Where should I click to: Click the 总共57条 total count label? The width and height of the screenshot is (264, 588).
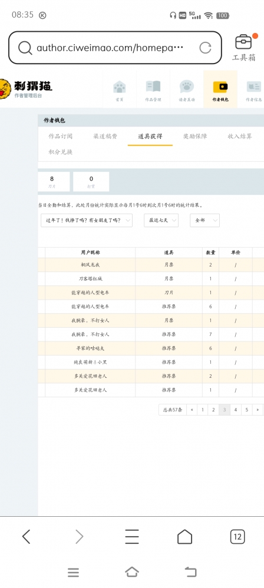(x=173, y=410)
